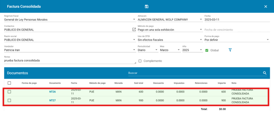274x113 pixels.
Task: Click the $0.00 total value
Action: (222, 109)
